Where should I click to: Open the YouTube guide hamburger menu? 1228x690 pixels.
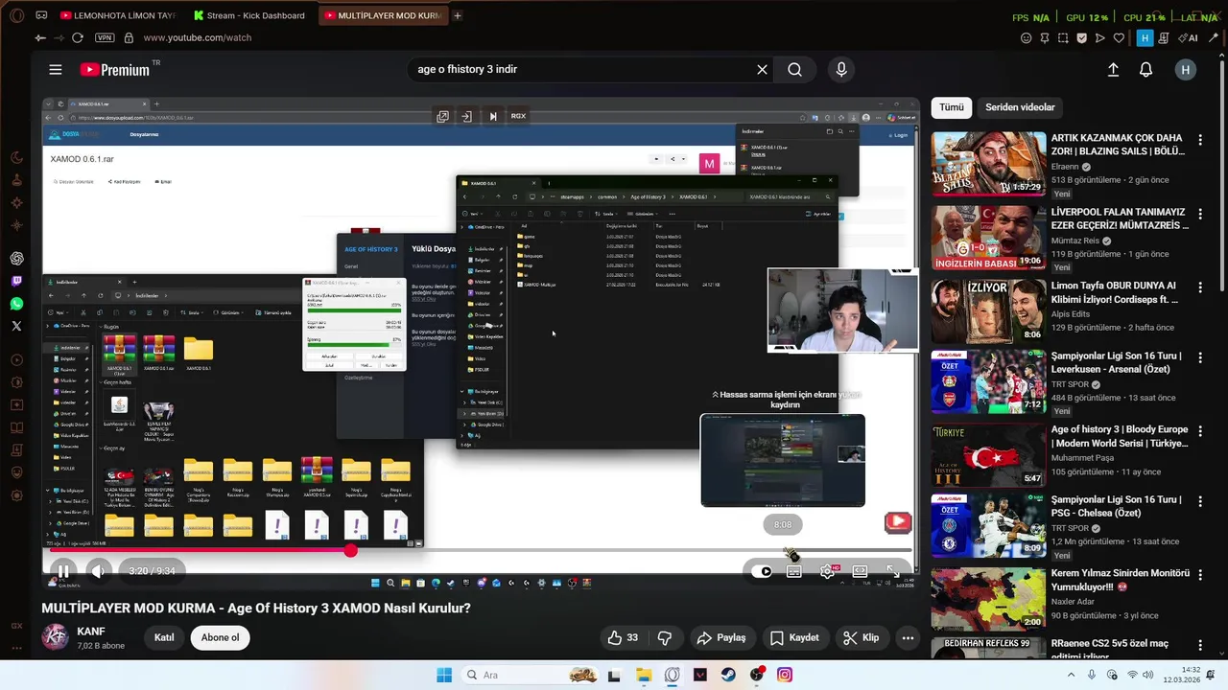56,70
